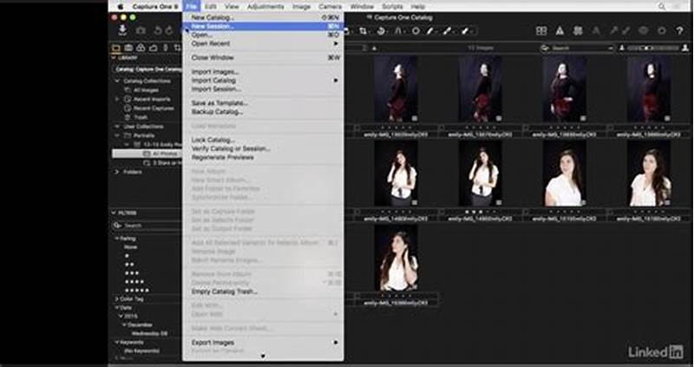The image size is (694, 367).
Task: Choose Empty Catalog Trash menu entry
Action: point(264,292)
